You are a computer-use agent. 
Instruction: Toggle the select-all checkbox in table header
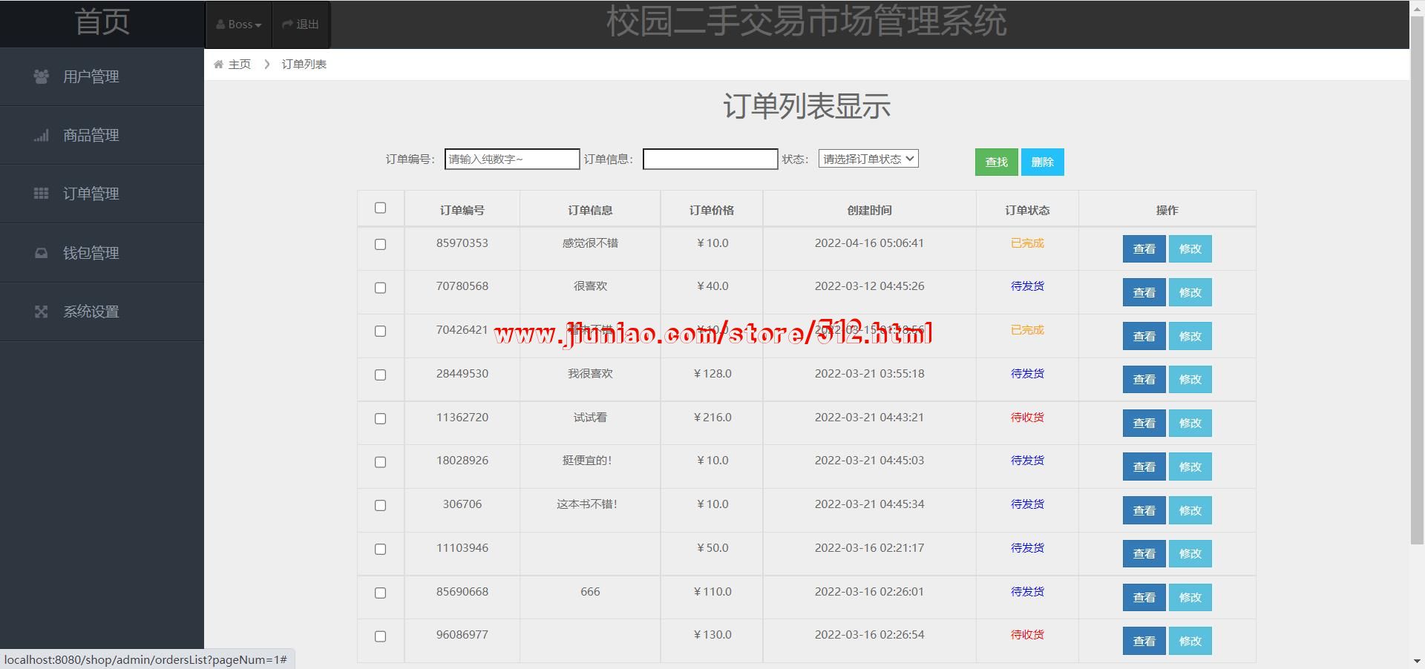click(381, 208)
